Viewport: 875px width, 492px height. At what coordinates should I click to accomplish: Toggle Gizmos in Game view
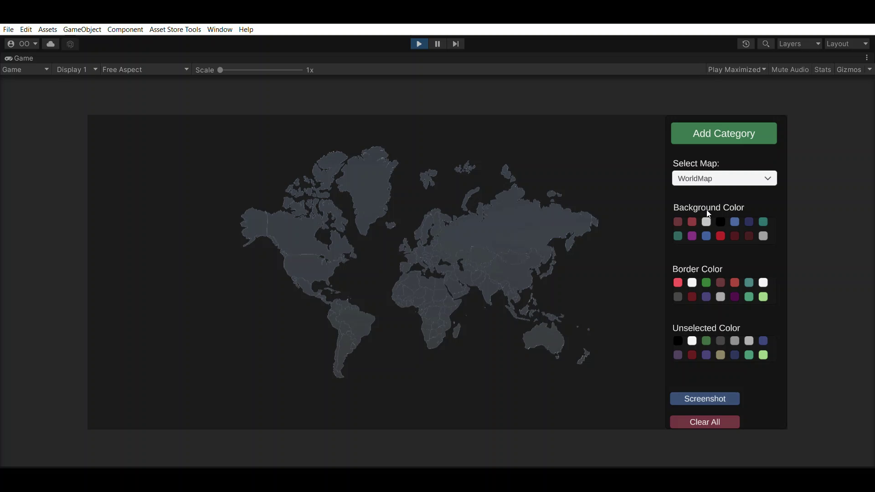pyautogui.click(x=849, y=70)
